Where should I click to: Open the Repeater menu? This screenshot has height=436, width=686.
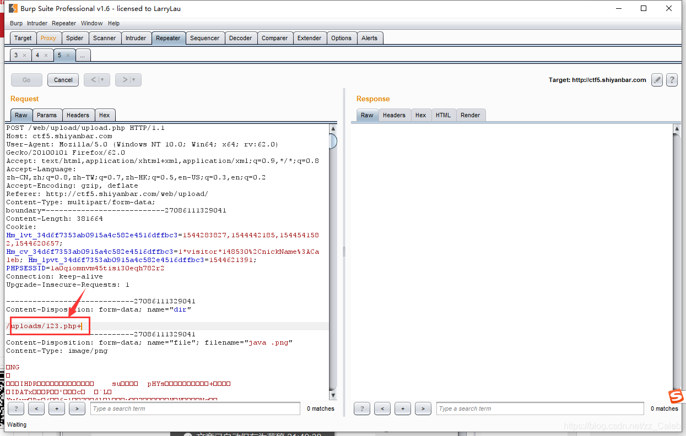pyautogui.click(x=64, y=23)
